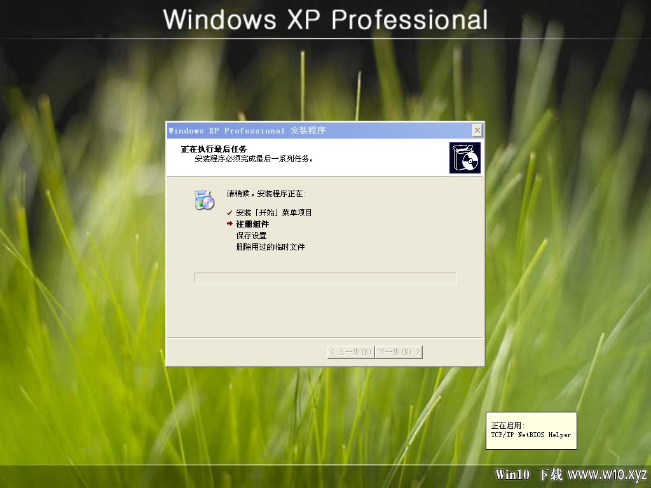This screenshot has width=651, height=488.
Task: Click the setup box-and-disc icon in the header
Action: [465, 158]
